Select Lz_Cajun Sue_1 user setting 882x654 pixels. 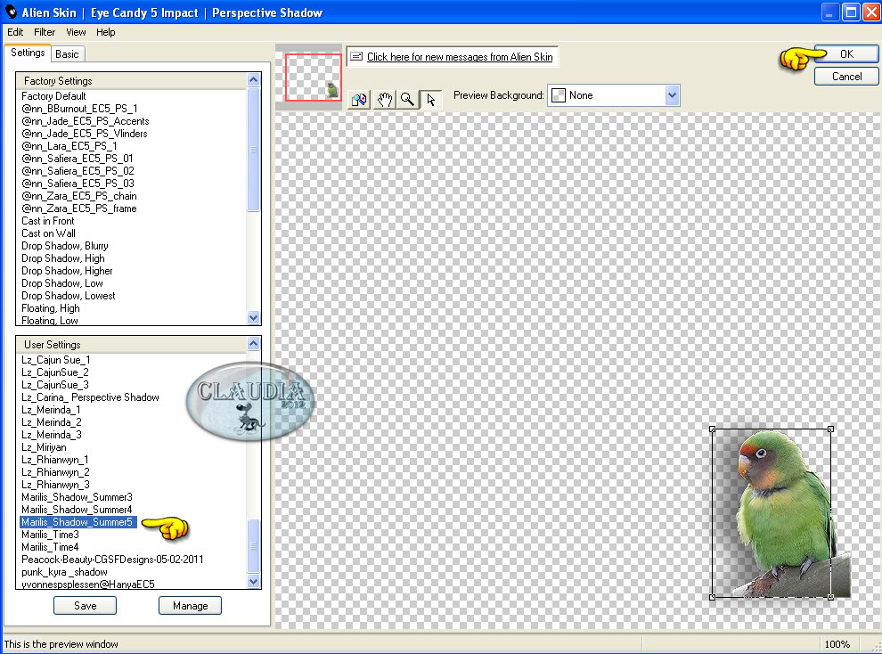[x=56, y=360]
